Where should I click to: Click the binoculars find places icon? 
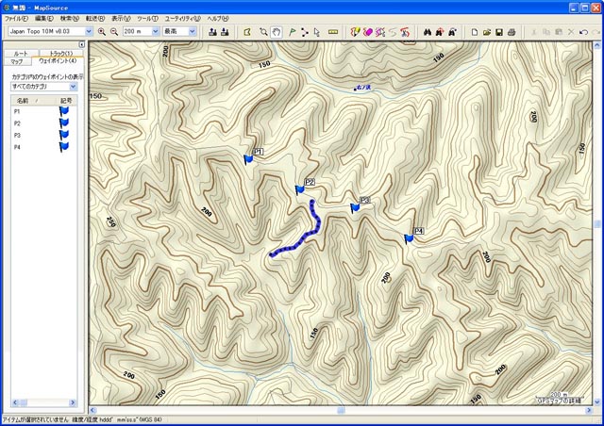point(427,31)
